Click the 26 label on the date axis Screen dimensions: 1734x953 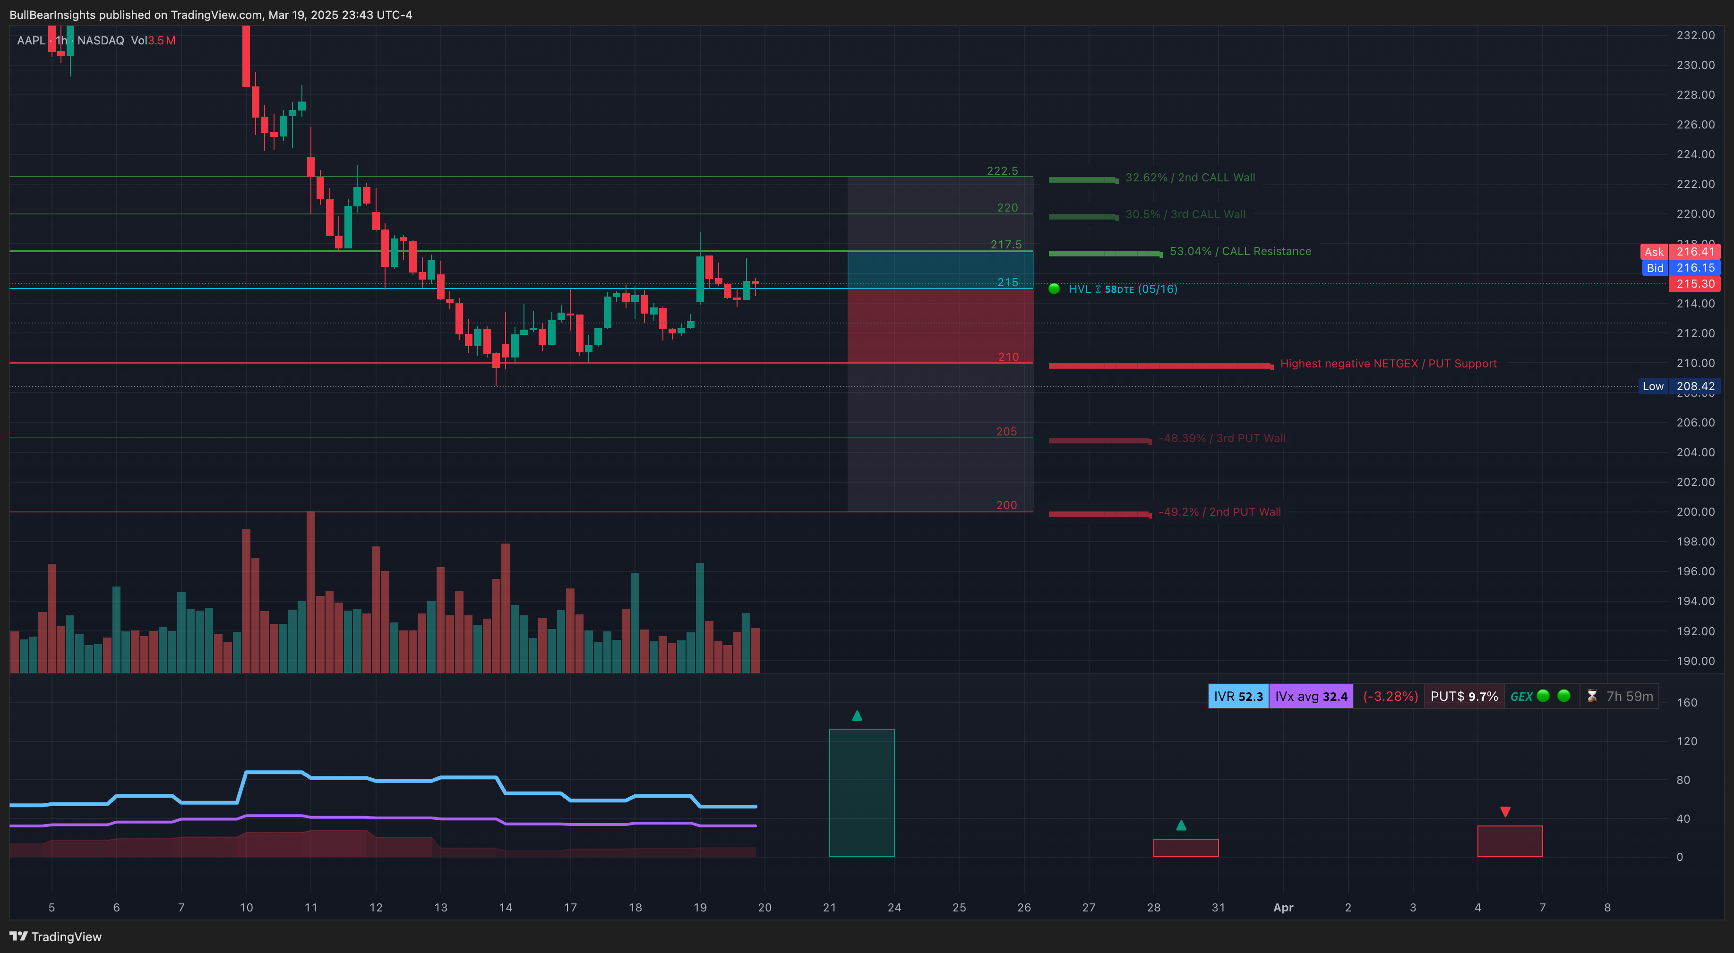coord(1024,907)
